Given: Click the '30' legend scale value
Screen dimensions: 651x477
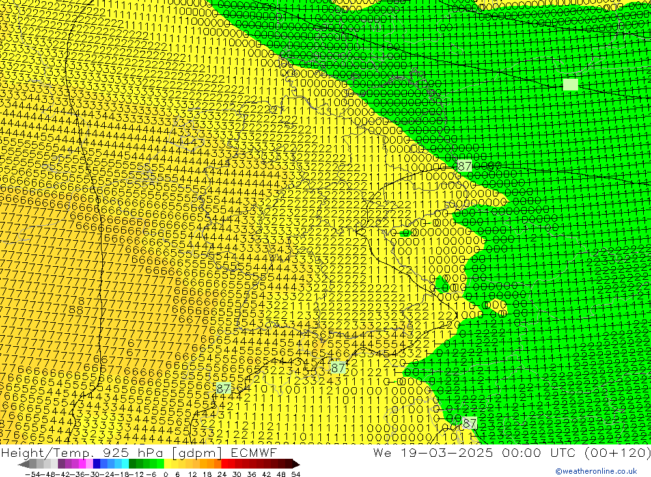Looking at the screenshot, I should click(x=237, y=474).
